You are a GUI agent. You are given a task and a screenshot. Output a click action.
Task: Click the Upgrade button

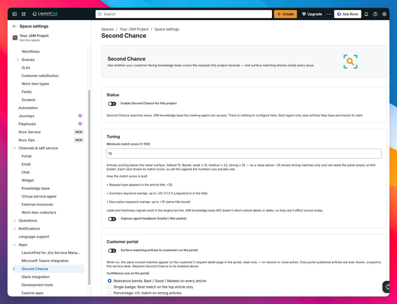tap(312, 14)
